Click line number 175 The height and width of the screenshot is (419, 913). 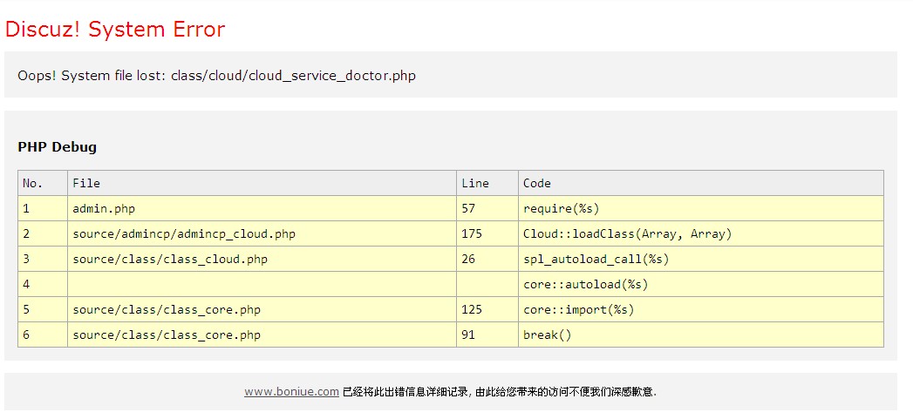[487, 234]
